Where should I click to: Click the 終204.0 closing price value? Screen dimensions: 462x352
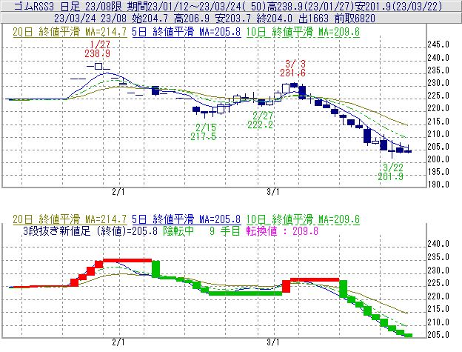274,19
